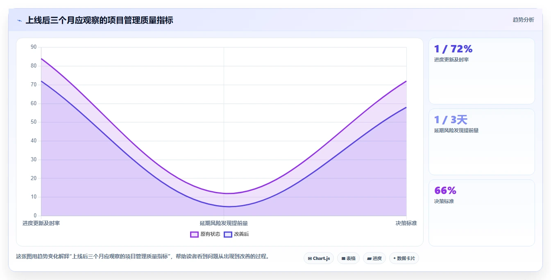Click the title 上线后三个月应观察的项目管理质量指标
Image resolution: width=551 pixels, height=280 pixels.
pos(99,20)
